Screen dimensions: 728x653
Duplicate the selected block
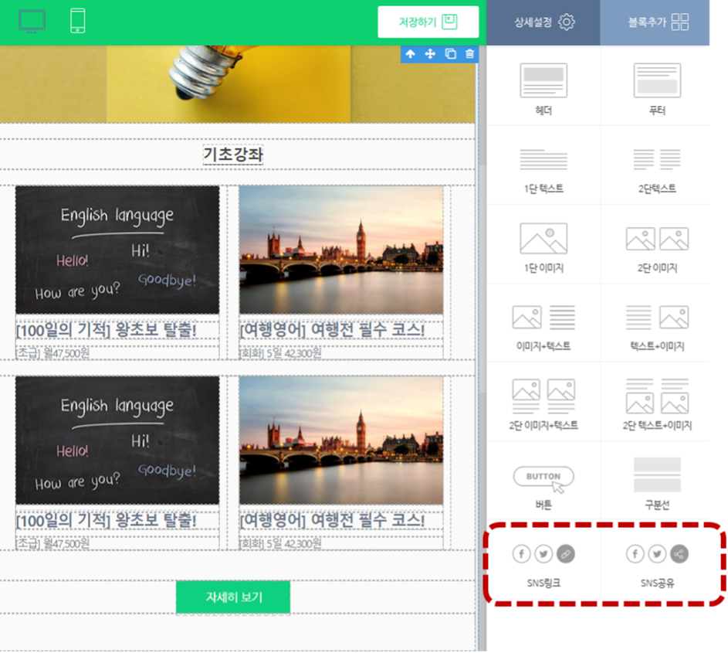click(x=450, y=54)
